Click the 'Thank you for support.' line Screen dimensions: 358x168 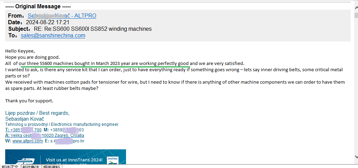pyautogui.click(x=29, y=101)
